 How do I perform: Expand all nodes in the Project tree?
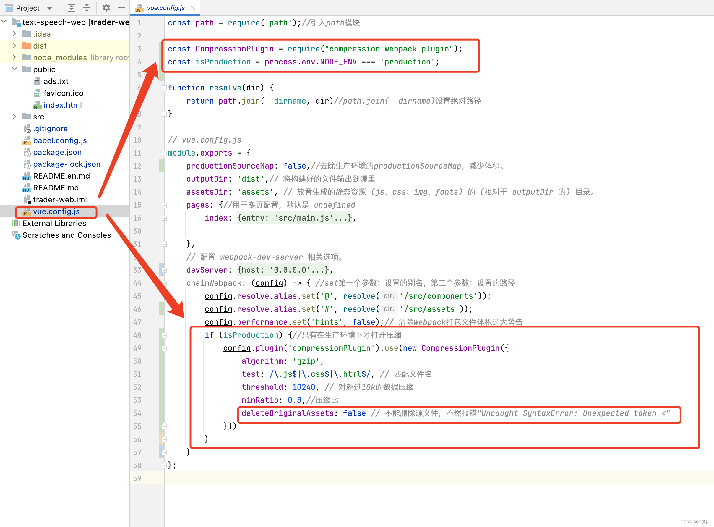click(x=72, y=8)
